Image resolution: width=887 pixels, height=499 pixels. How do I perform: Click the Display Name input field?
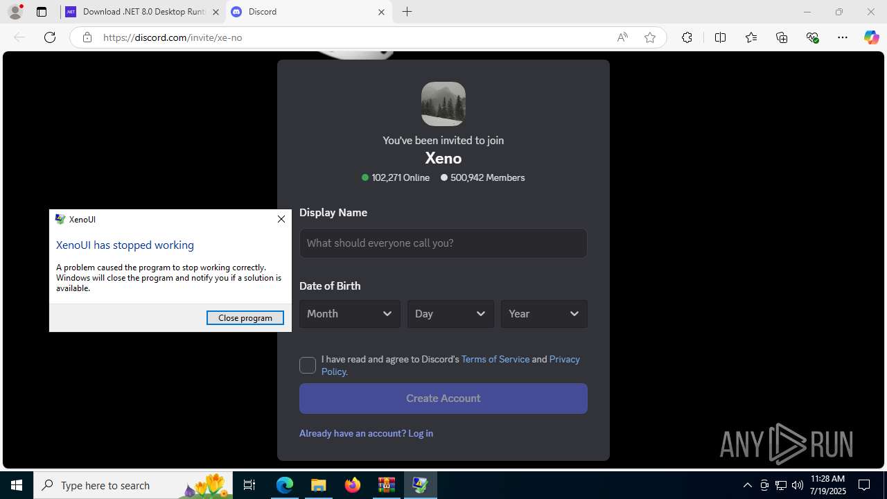tap(443, 243)
